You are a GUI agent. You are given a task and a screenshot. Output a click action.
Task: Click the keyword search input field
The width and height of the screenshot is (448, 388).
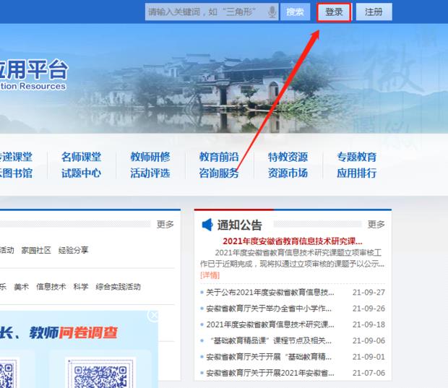pos(212,12)
